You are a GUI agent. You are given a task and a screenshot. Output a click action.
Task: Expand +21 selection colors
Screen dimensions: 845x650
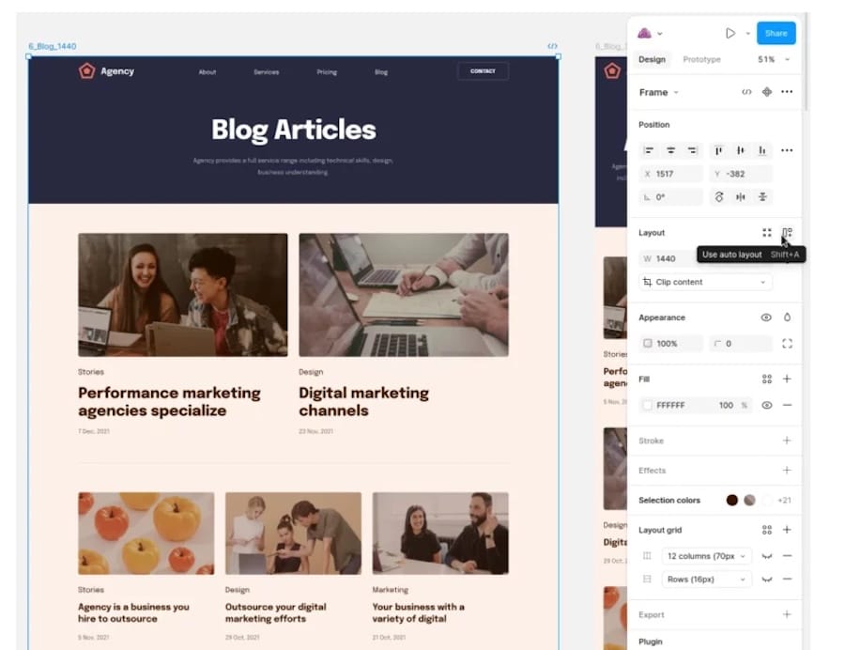(786, 501)
